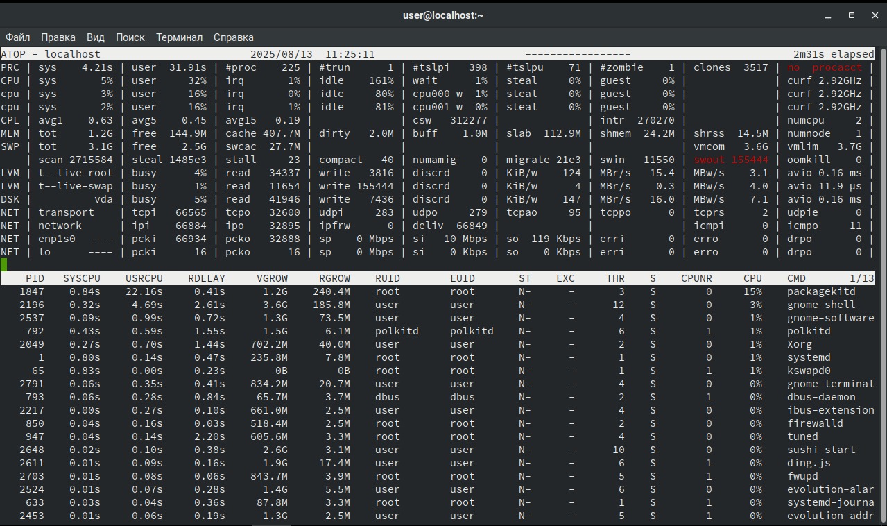Open the Справка menu
The width and height of the screenshot is (887, 526).
(x=234, y=37)
